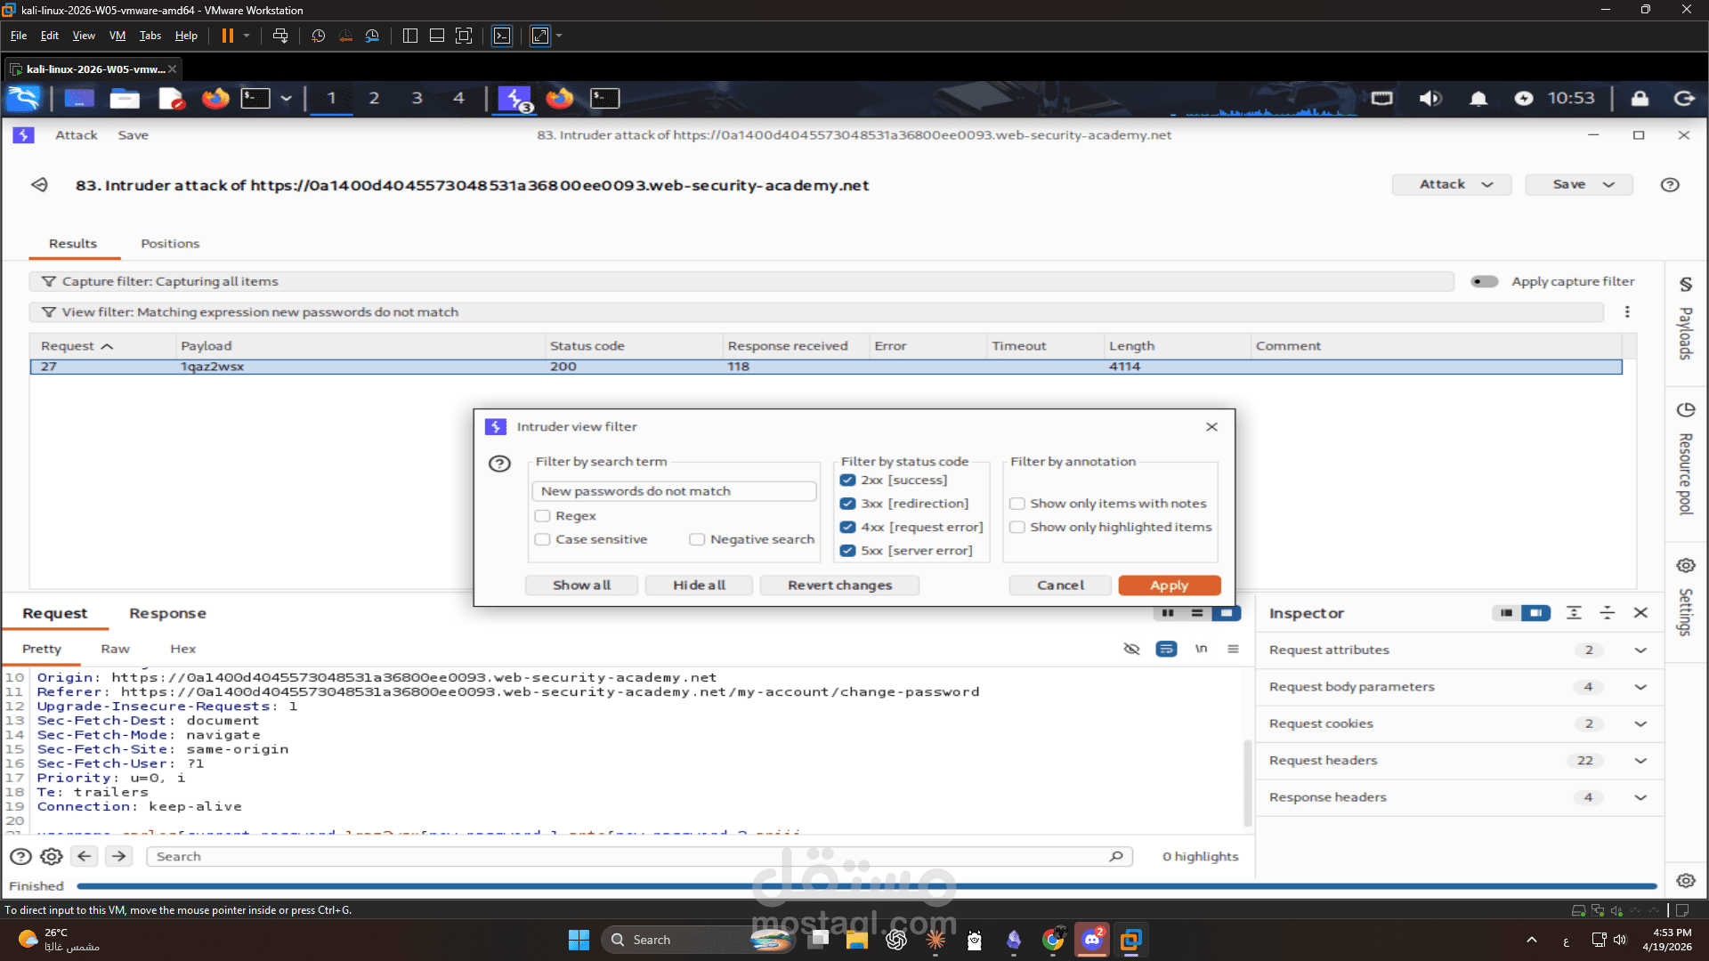Image resolution: width=1709 pixels, height=961 pixels.
Task: Toggle the Apply capture filter switch
Action: tap(1484, 281)
